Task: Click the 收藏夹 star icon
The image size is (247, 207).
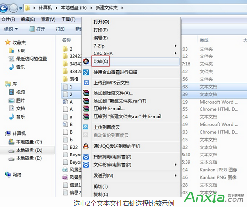Action: pos(8,42)
